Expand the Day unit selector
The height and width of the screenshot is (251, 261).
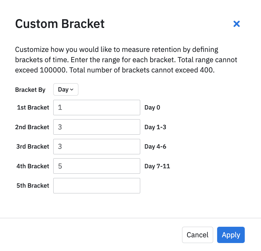pyautogui.click(x=66, y=89)
